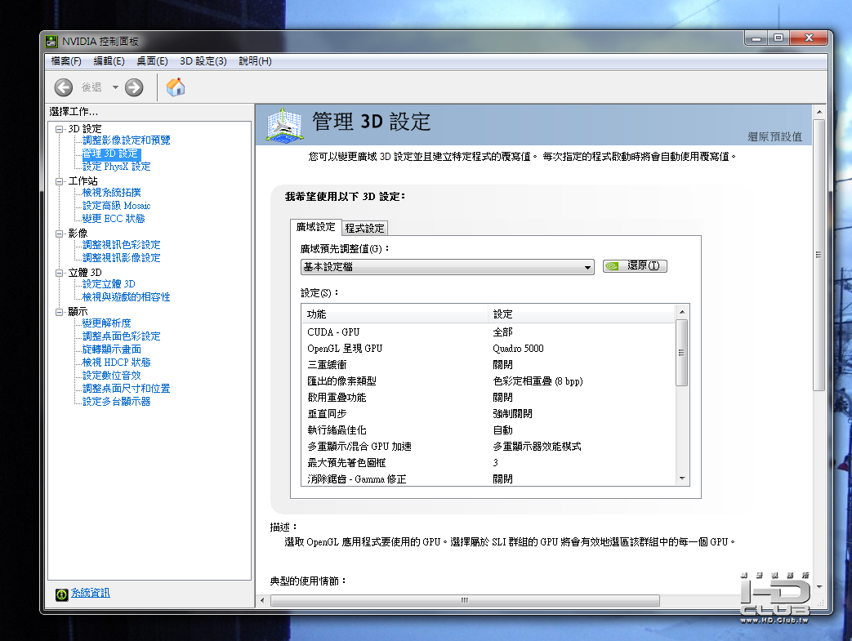Screen dimensions: 852x641
Task: Select 匯出的像素類型 settings row
Action: coord(488,381)
